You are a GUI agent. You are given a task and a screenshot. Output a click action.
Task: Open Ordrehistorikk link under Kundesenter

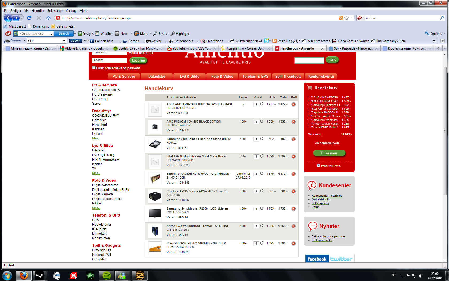pyautogui.click(x=321, y=199)
